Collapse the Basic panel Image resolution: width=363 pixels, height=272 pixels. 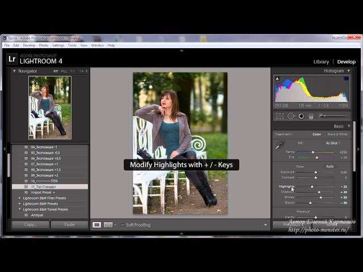tap(349, 126)
